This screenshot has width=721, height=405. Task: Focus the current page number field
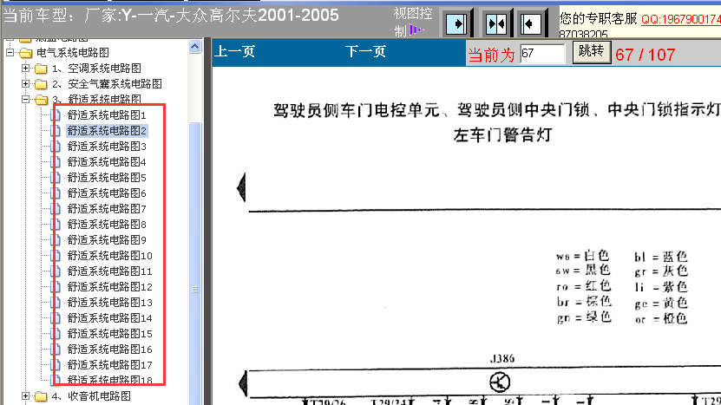coord(542,54)
